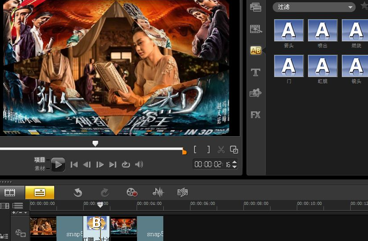The height and width of the screenshot is (241, 368).
Task: Set the mark-in bracket
Action: click(195, 150)
